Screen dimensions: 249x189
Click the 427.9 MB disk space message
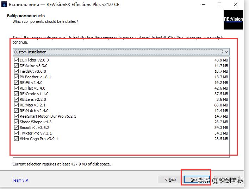pos(62,164)
